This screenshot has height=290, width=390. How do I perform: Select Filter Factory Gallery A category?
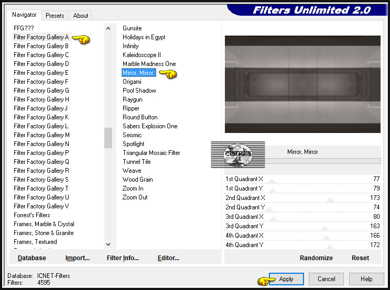pos(41,37)
